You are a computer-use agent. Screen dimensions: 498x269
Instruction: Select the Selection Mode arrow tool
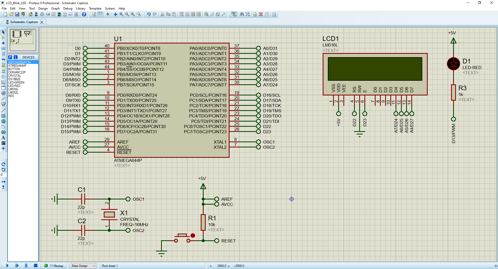[3, 32]
